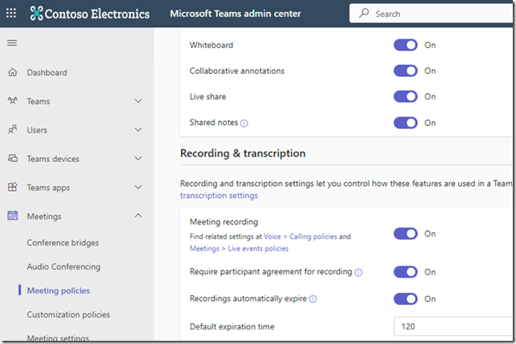Open the Live events policies link
This screenshot has height=344, width=516.
click(258, 249)
